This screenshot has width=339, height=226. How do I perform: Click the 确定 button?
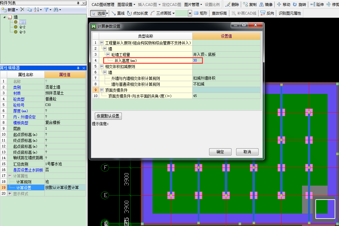pos(220,152)
